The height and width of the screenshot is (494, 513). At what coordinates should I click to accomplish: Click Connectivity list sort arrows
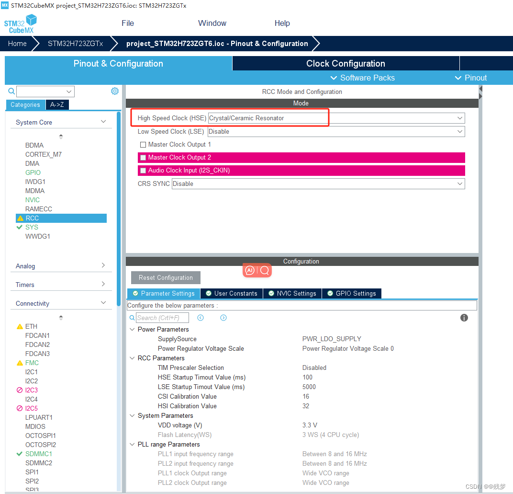point(61,318)
